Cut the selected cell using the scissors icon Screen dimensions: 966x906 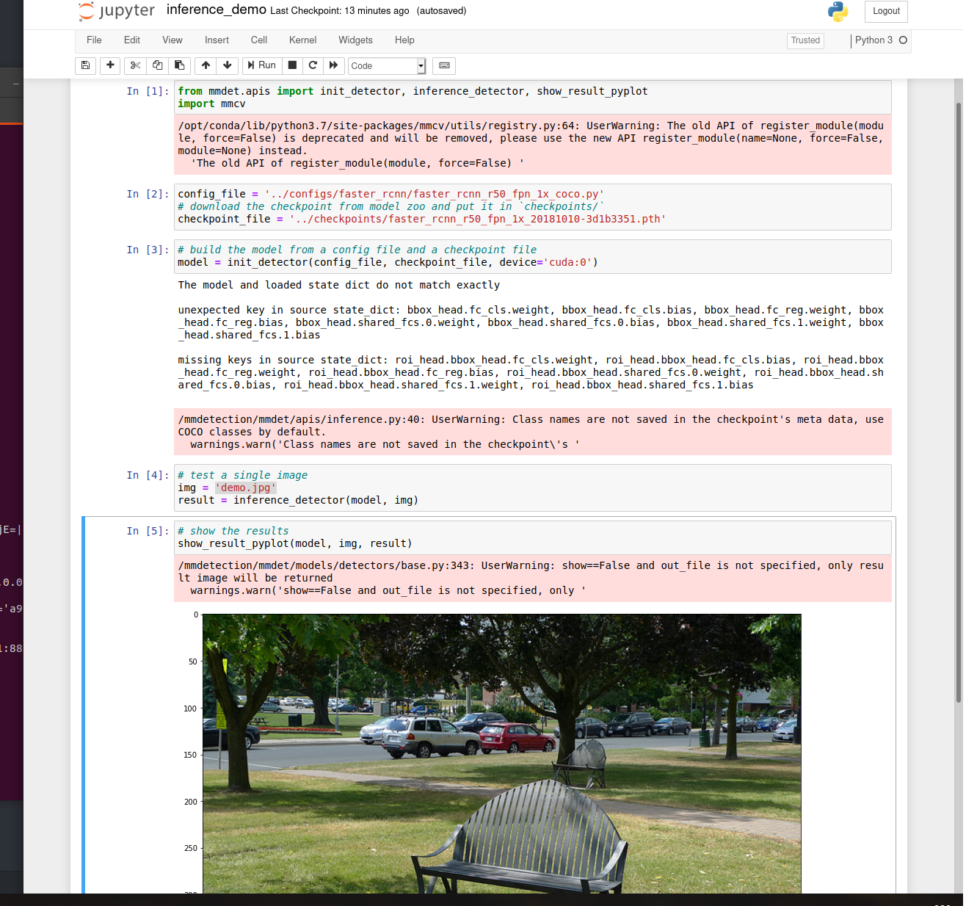[135, 65]
